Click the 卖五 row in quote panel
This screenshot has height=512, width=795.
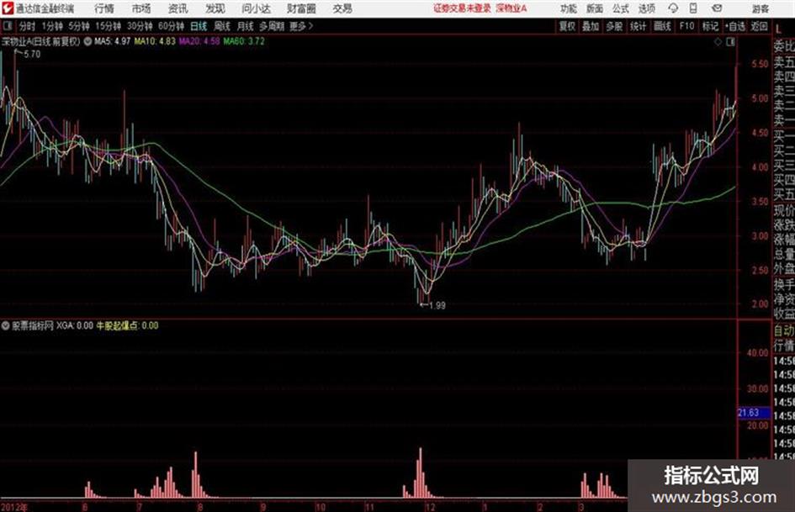click(x=784, y=63)
